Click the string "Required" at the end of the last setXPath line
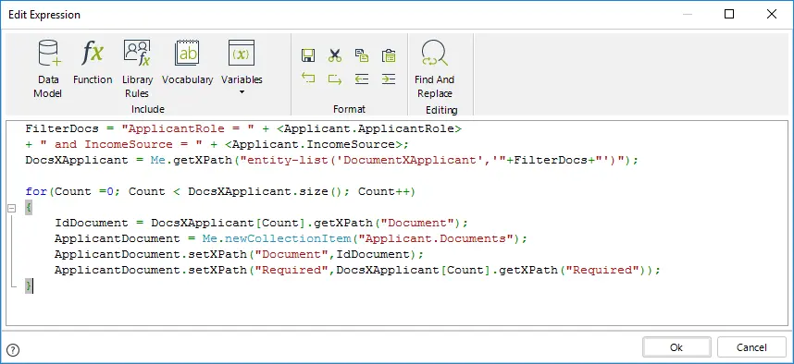This screenshot has height=364, width=794. [602, 270]
